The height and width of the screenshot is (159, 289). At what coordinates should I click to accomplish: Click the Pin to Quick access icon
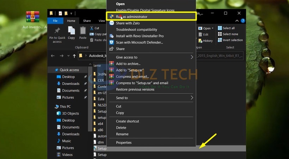(x=57, y=30)
